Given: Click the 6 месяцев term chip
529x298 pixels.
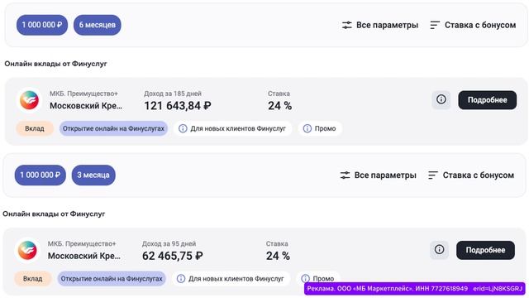Looking at the screenshot, I should (x=98, y=25).
